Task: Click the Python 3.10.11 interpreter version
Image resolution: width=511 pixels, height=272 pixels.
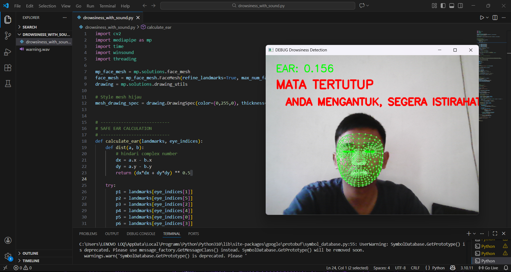Action: pos(467,268)
